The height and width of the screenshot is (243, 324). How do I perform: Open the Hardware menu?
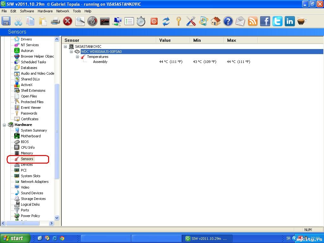click(45, 11)
